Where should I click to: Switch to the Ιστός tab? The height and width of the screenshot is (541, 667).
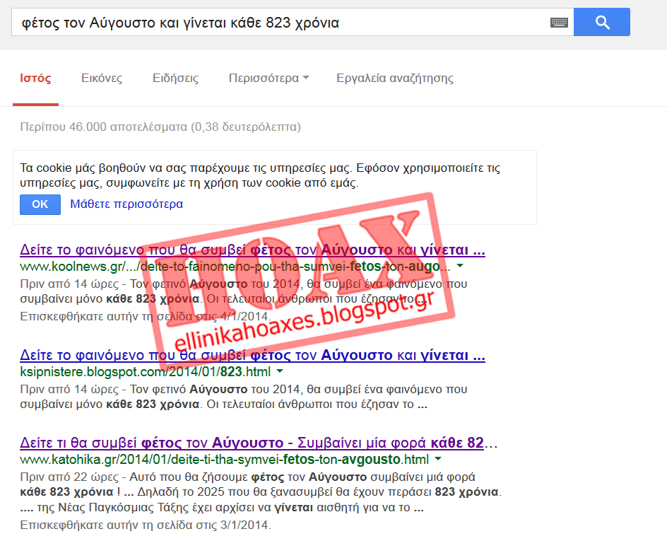(35, 78)
